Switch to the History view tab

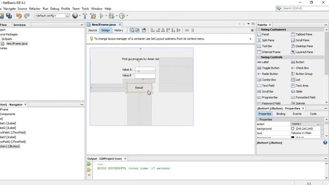click(119, 30)
